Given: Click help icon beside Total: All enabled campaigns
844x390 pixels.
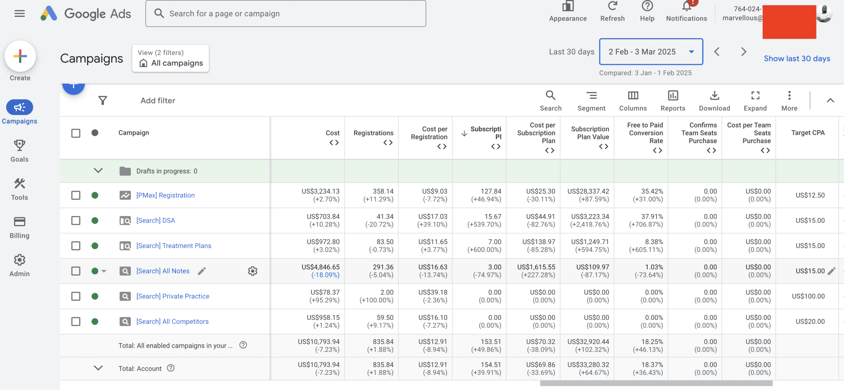Looking at the screenshot, I should (x=243, y=345).
